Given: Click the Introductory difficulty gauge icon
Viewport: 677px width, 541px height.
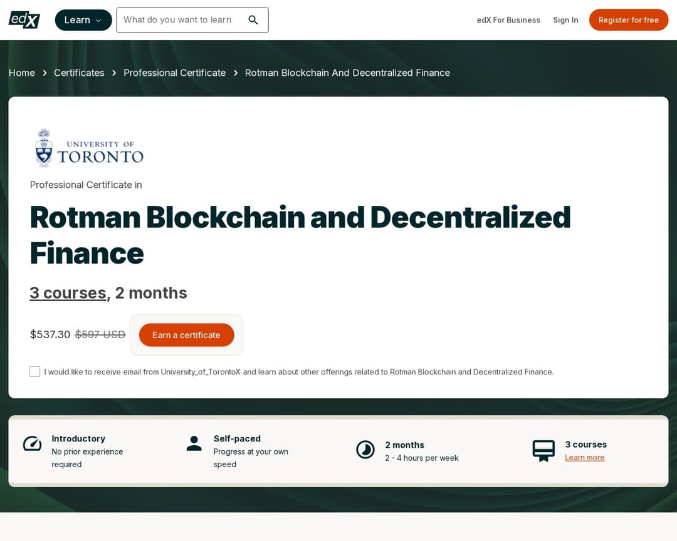Looking at the screenshot, I should [32, 443].
